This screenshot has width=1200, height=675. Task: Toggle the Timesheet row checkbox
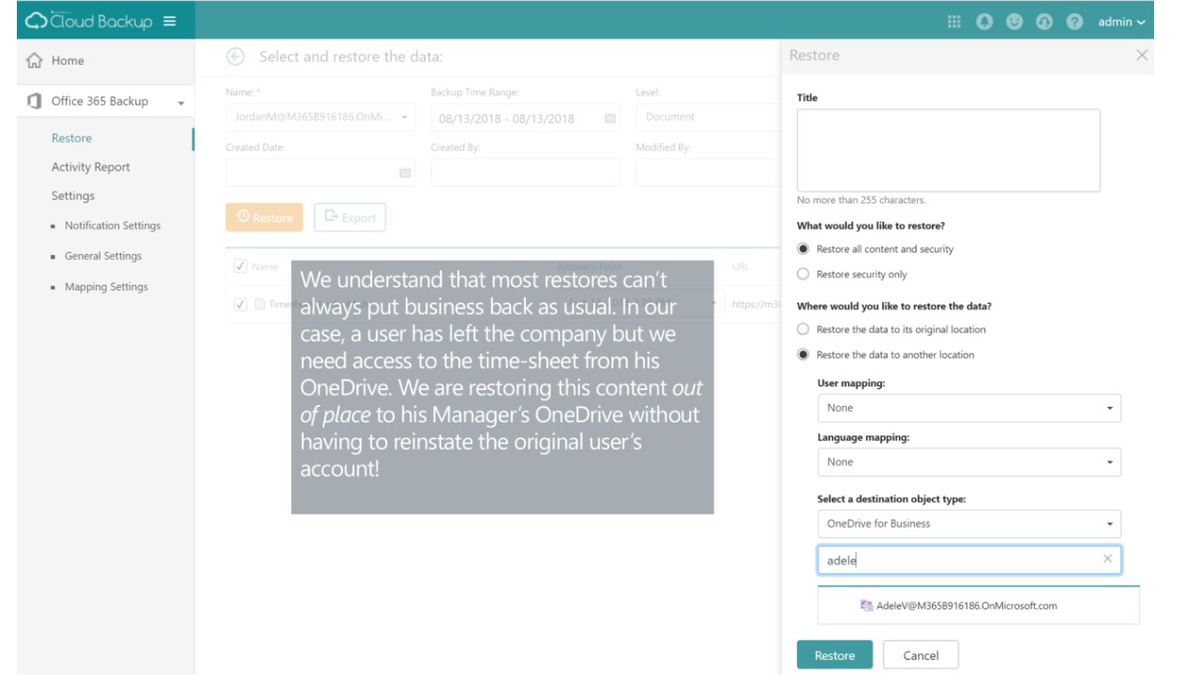coord(241,304)
